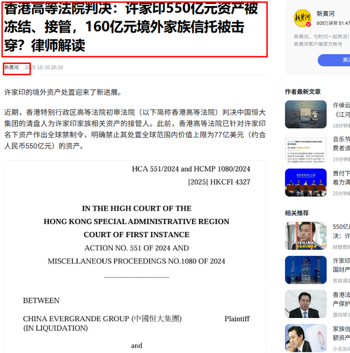Click the 18分钟前 timestamp
350x353 pixels.
tap(341, 126)
